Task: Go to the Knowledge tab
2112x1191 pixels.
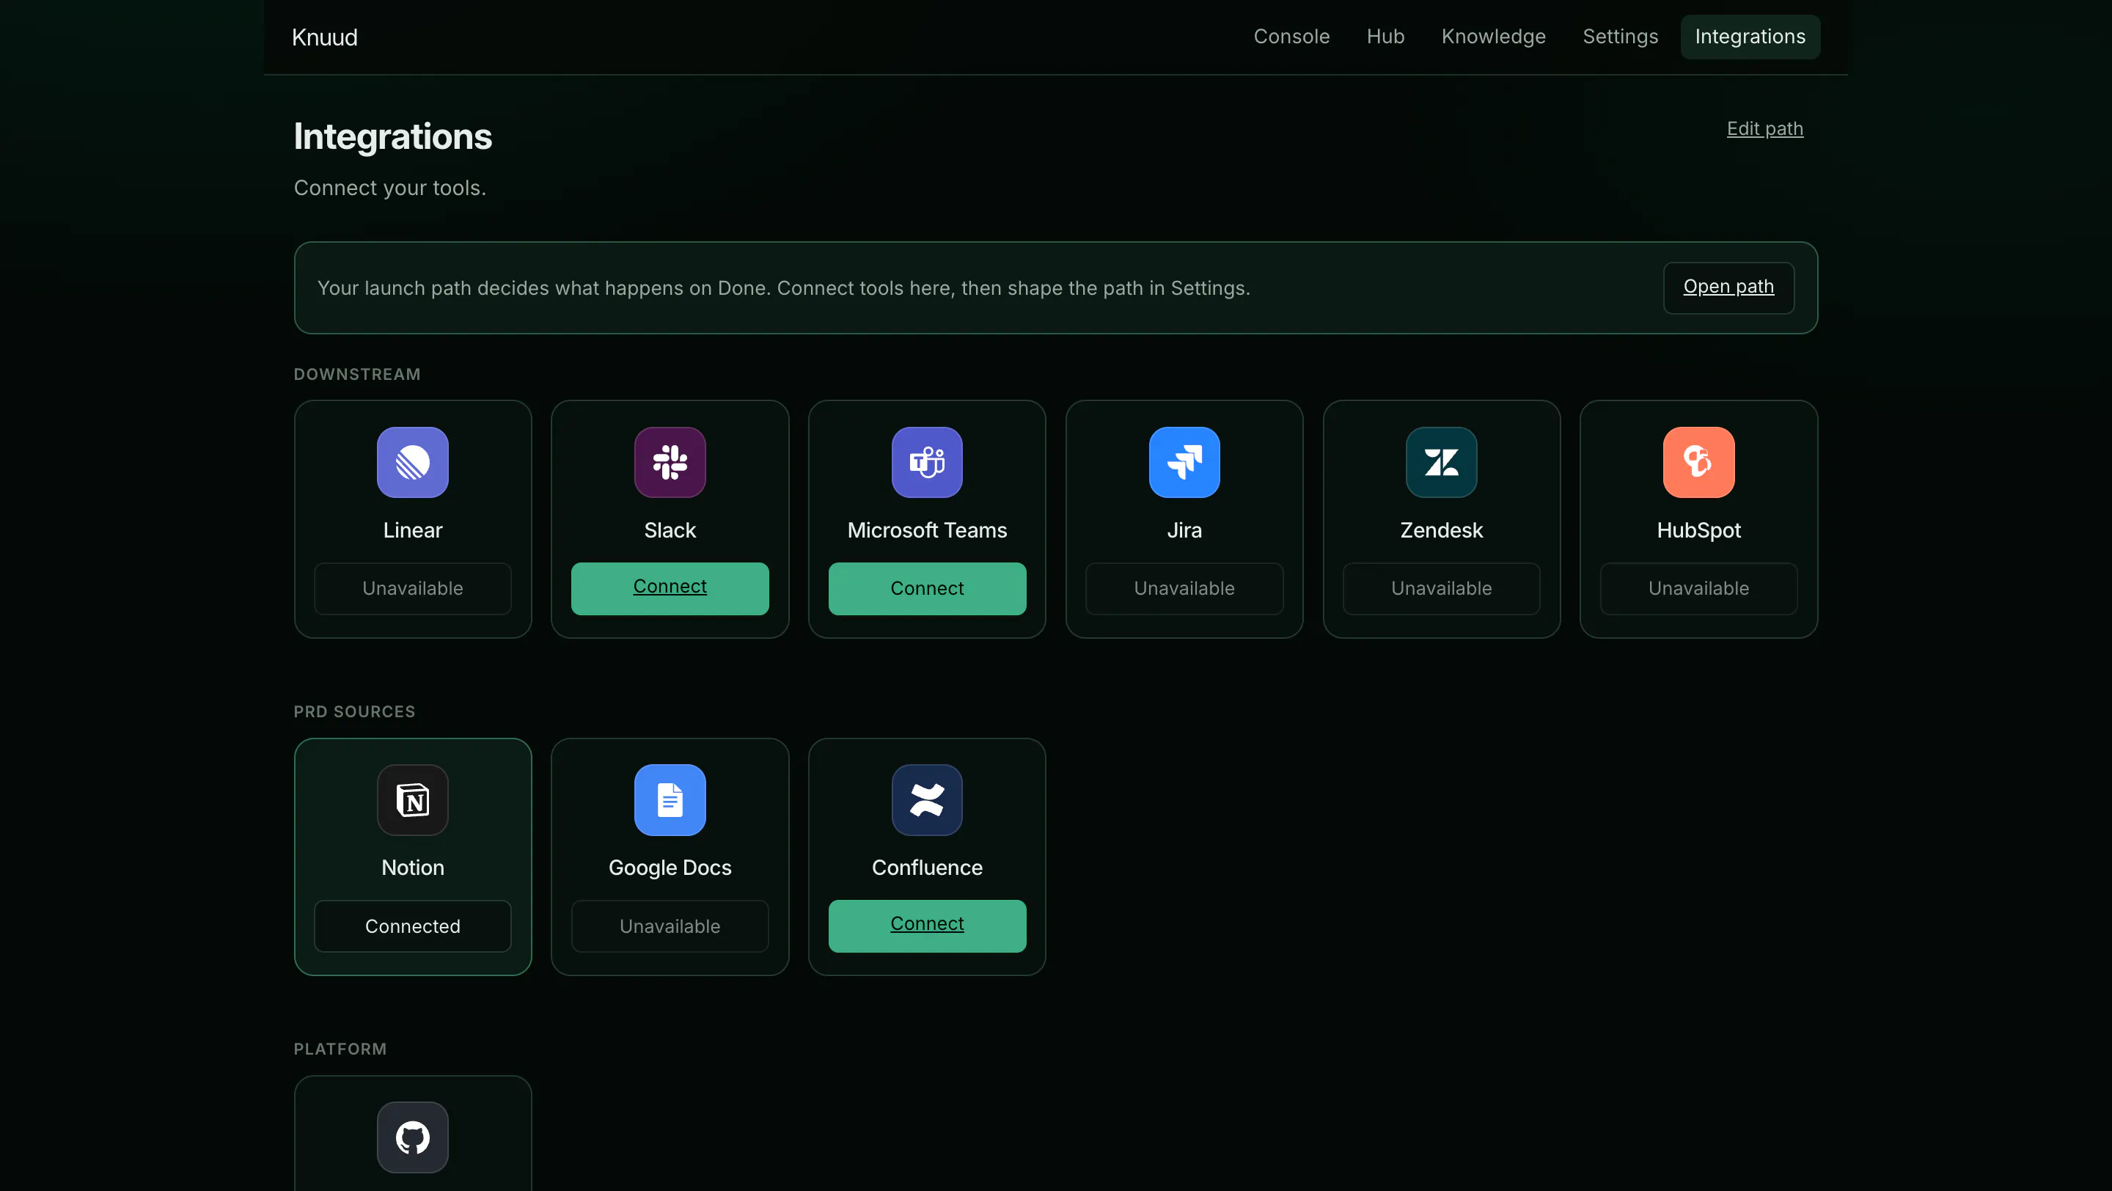Action: point(1493,37)
